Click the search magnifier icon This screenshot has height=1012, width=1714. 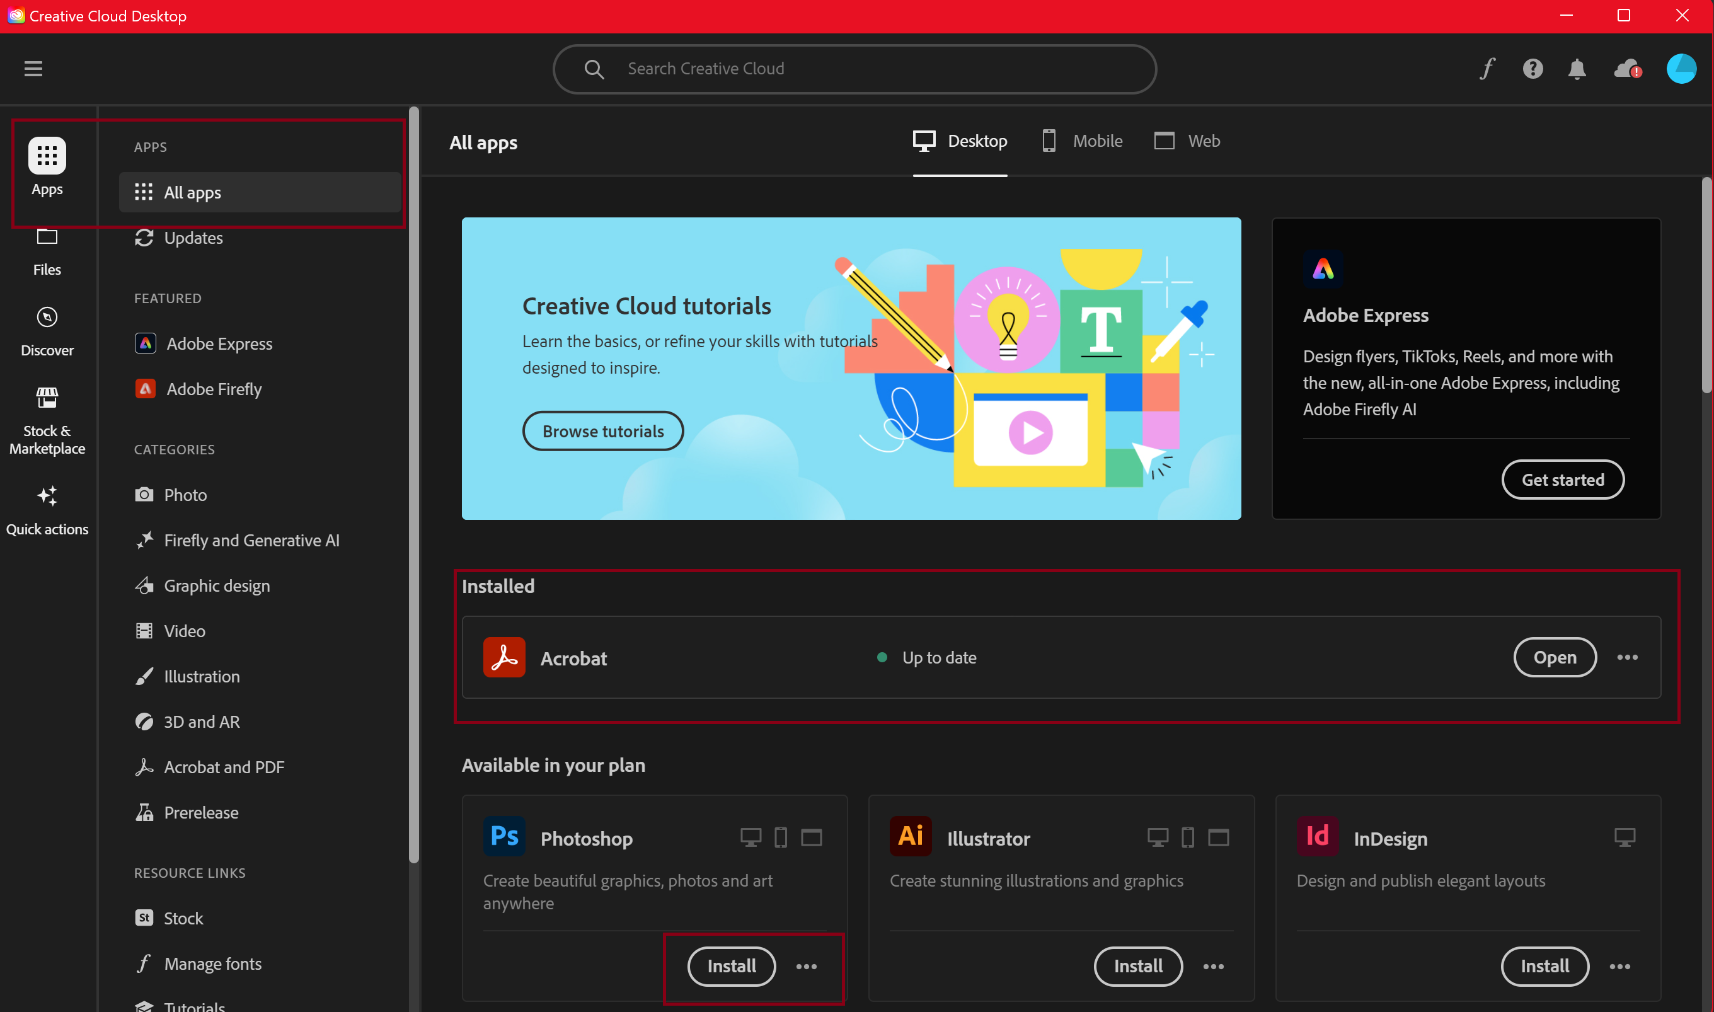tap(594, 69)
